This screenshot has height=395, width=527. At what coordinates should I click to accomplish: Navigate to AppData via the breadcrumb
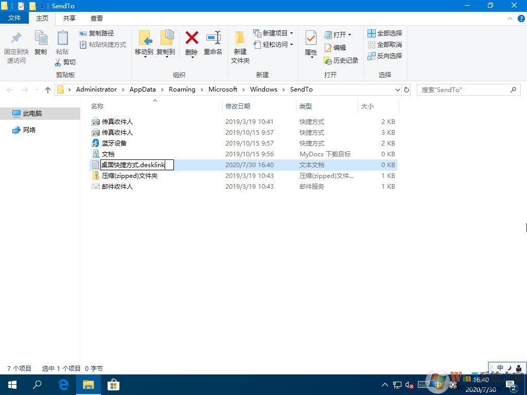pos(143,89)
